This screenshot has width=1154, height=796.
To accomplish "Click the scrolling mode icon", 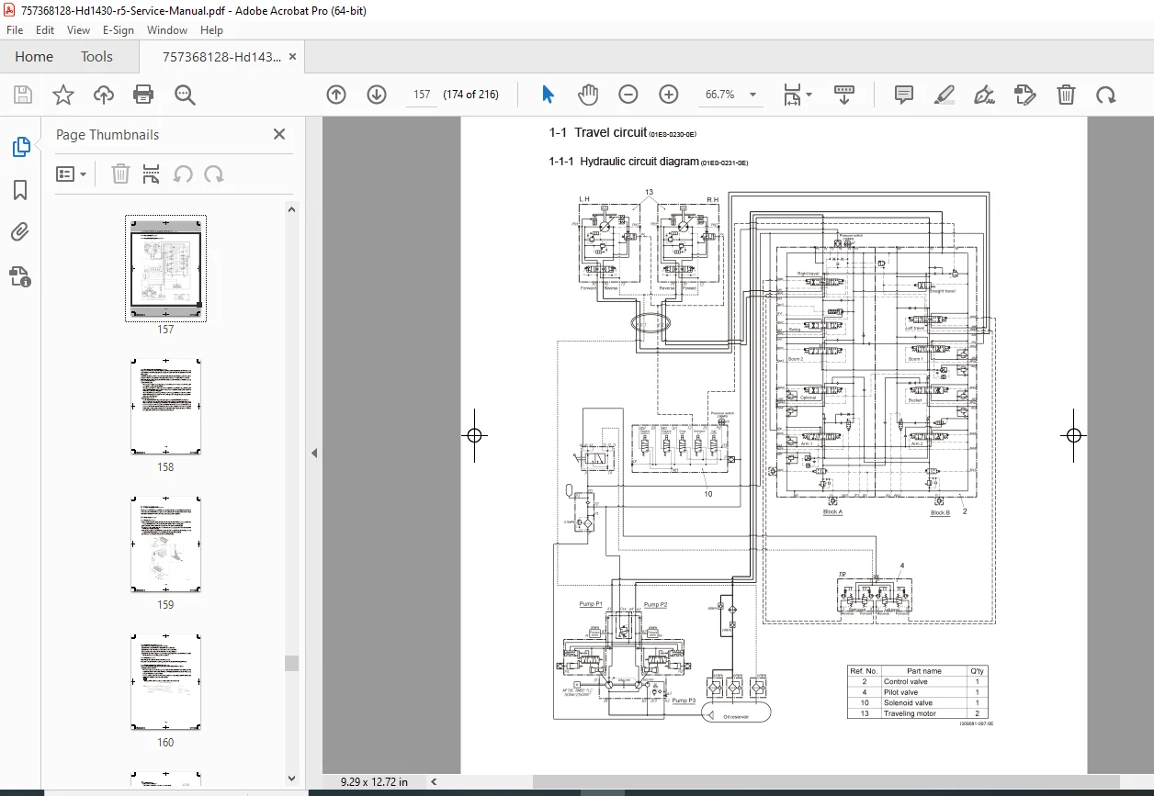I will click(x=843, y=95).
